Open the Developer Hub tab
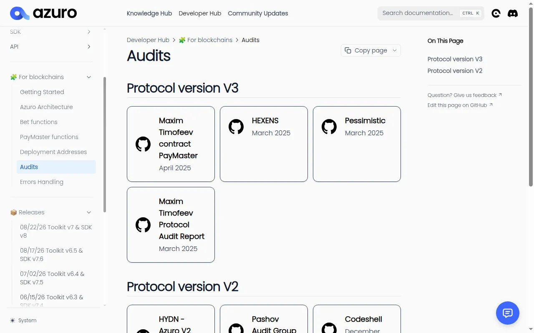 pos(200,13)
